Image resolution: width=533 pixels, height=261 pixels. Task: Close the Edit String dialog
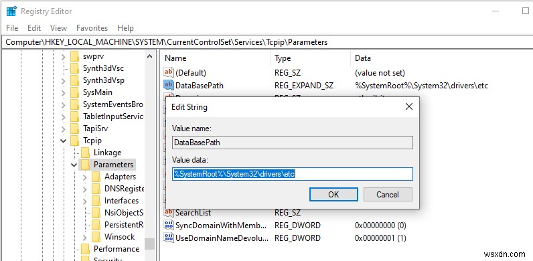click(x=409, y=106)
